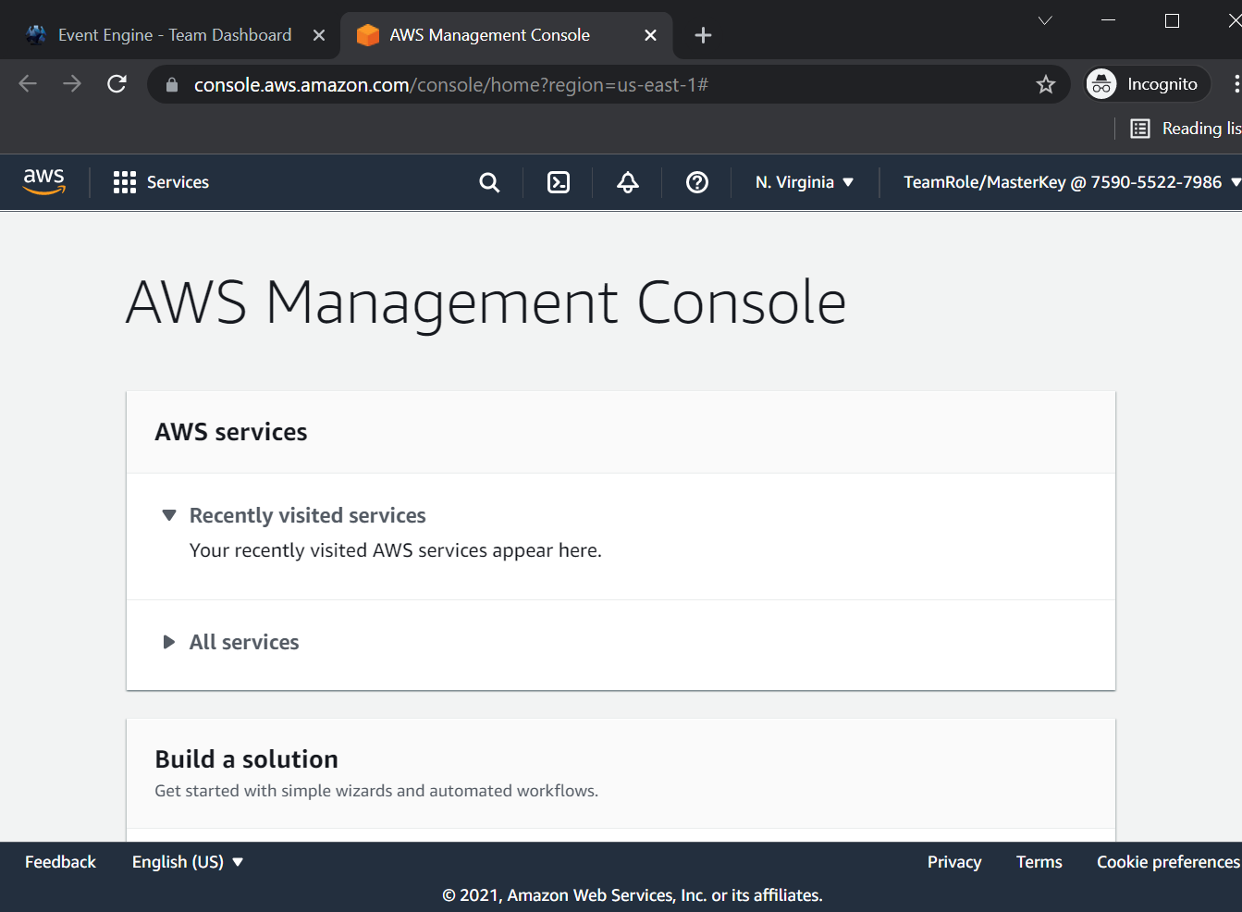The image size is (1242, 912).
Task: Open the TeamRole/MasterKey account menu
Action: (x=1071, y=182)
